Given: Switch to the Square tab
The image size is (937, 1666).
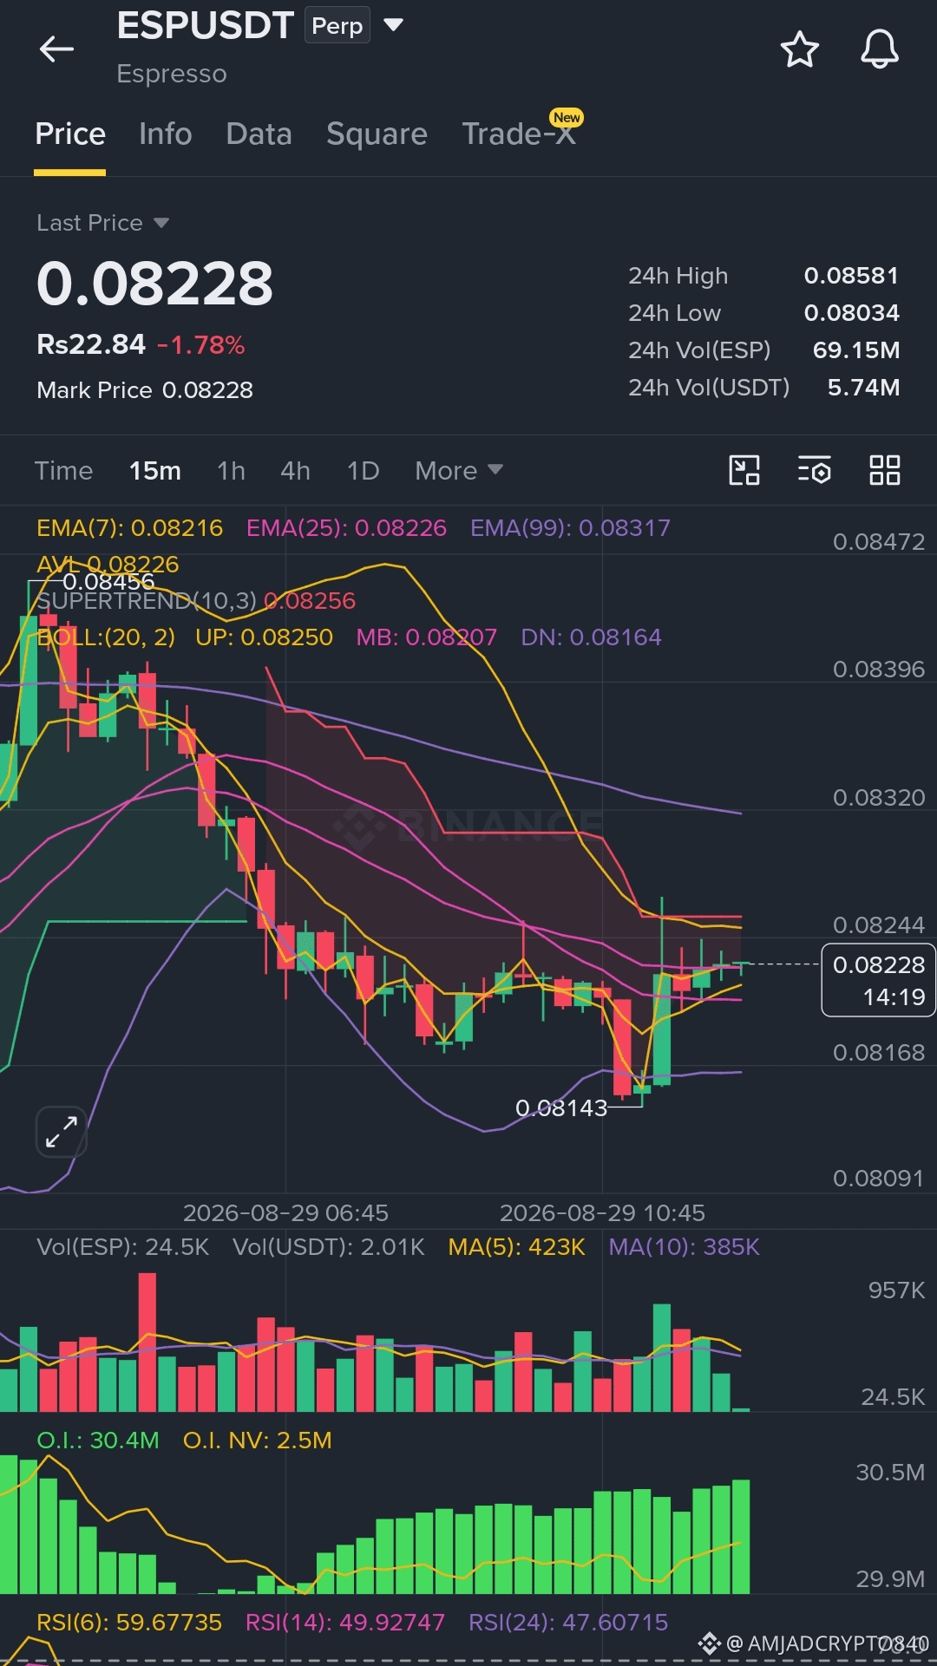Looking at the screenshot, I should tap(377, 134).
